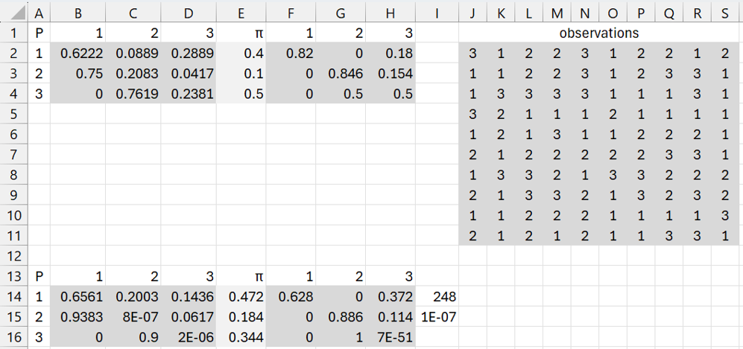The width and height of the screenshot is (743, 349).
Task: Click cell with value 0.154
Action: (391, 74)
